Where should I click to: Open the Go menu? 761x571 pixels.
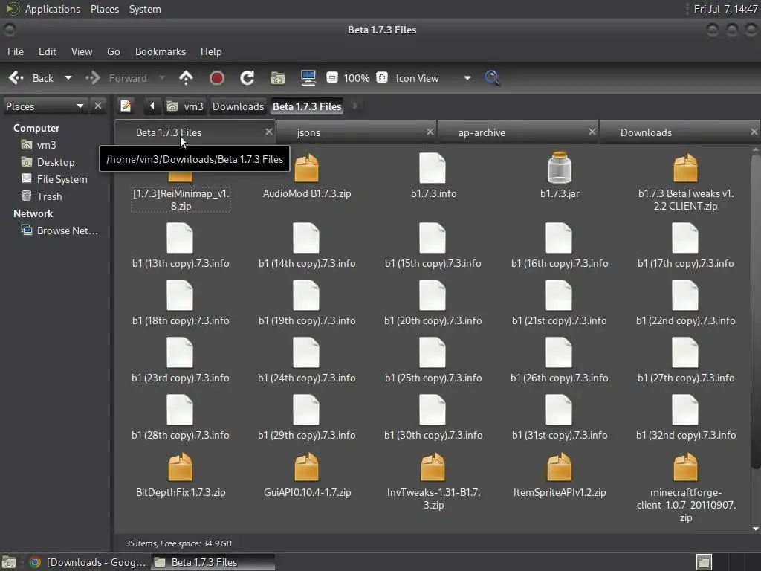114,51
